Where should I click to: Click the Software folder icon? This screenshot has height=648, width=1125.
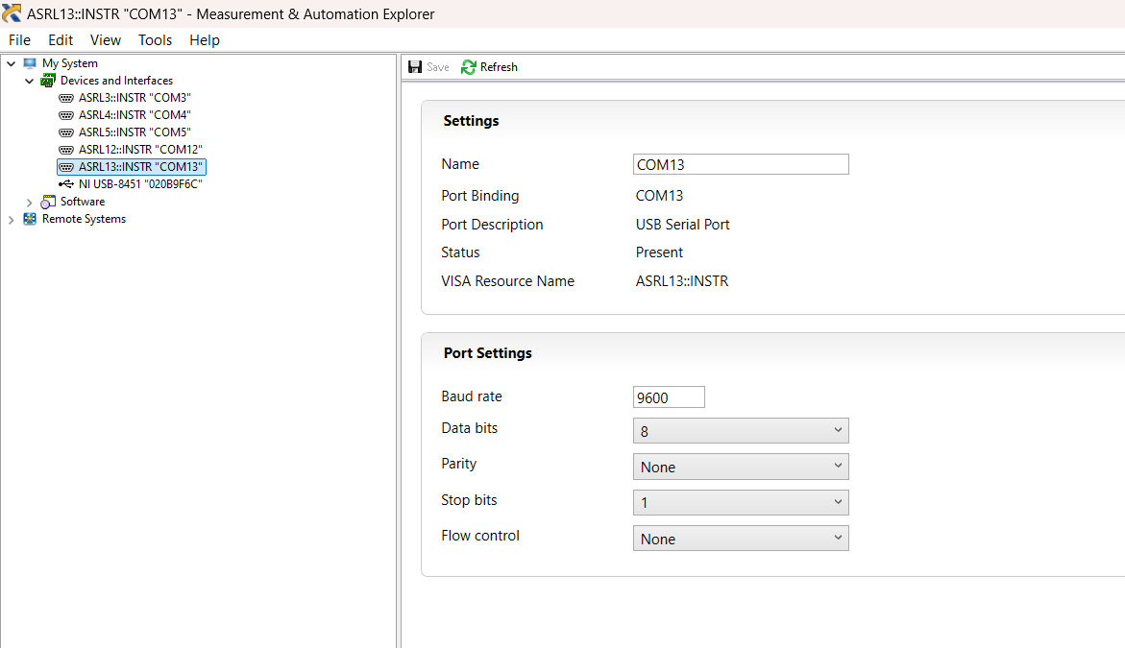(48, 202)
